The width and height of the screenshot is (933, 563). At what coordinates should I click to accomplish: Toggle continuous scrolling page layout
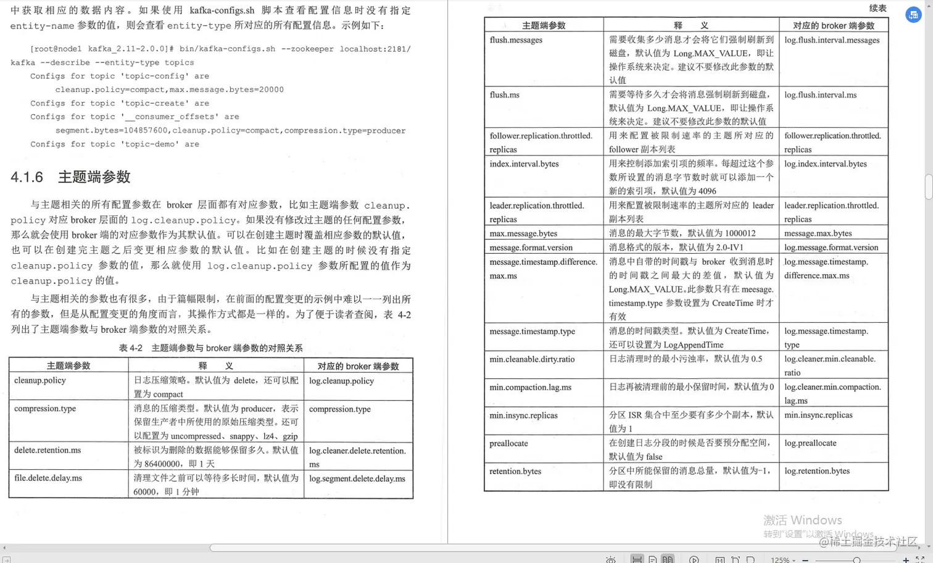coord(637,559)
